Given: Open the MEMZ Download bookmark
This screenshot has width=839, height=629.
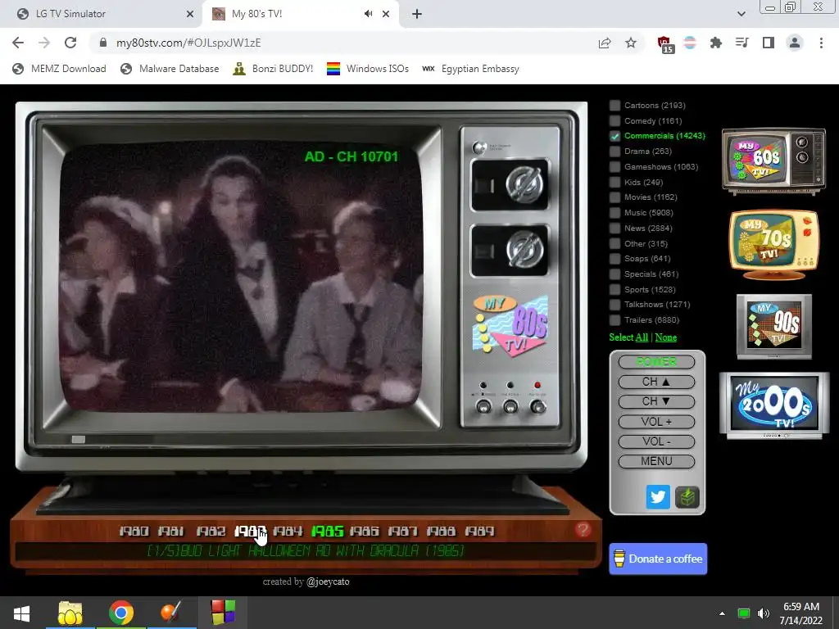Looking at the screenshot, I should click(x=59, y=69).
